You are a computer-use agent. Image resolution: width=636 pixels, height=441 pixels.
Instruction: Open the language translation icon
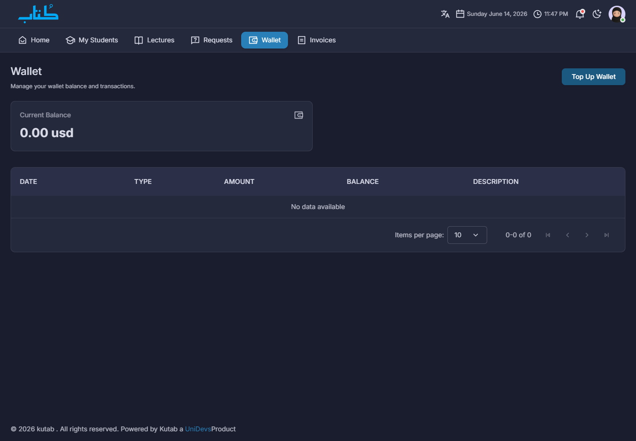pyautogui.click(x=445, y=14)
